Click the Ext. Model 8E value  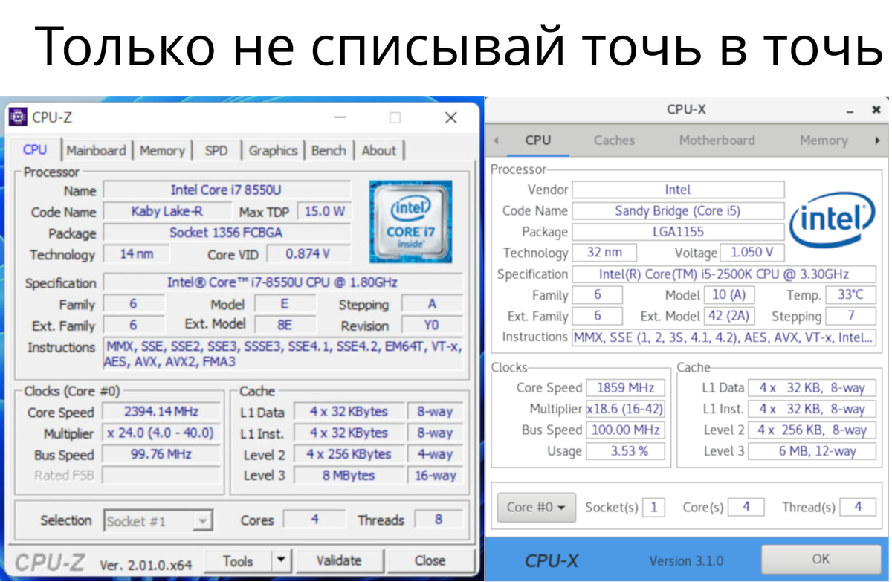pyautogui.click(x=285, y=325)
